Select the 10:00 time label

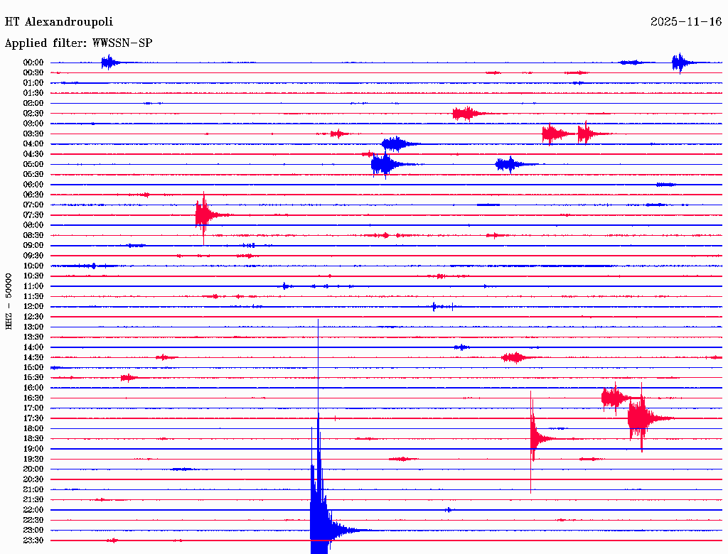[x=33, y=266]
